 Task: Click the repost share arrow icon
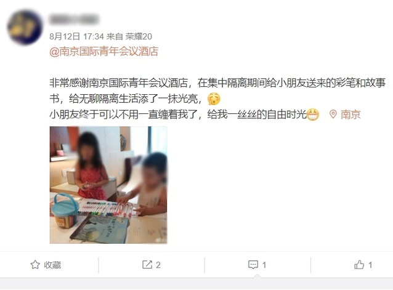pos(147,265)
